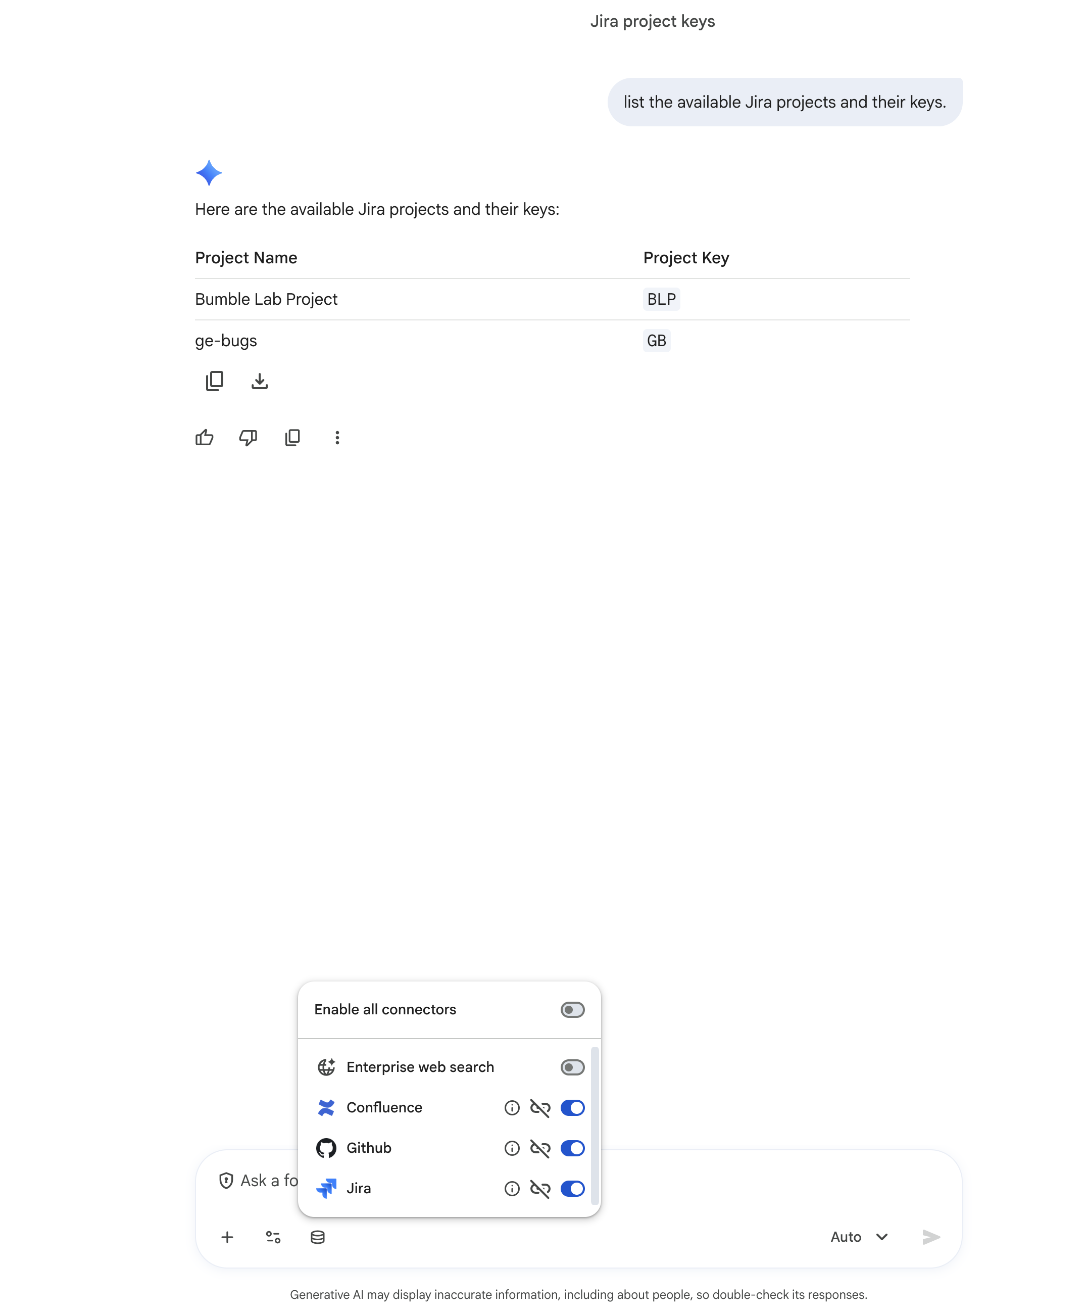Click the plus add attachment icon

point(227,1237)
